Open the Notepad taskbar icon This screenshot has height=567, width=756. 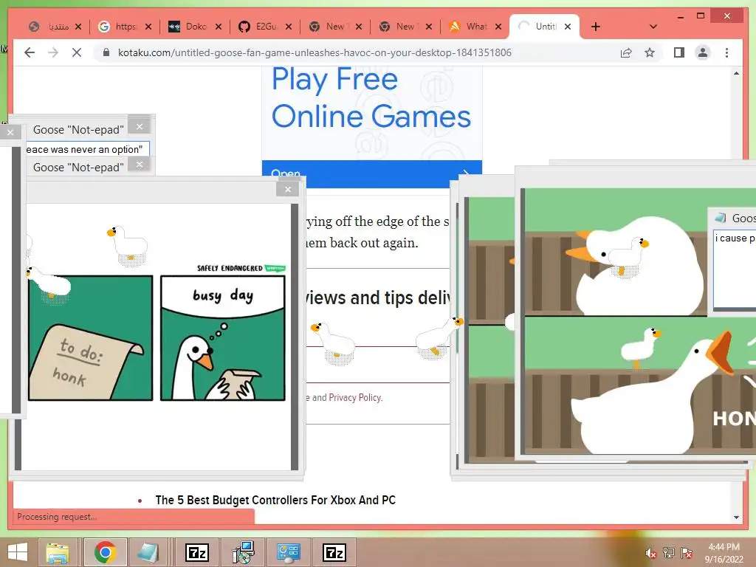[148, 552]
